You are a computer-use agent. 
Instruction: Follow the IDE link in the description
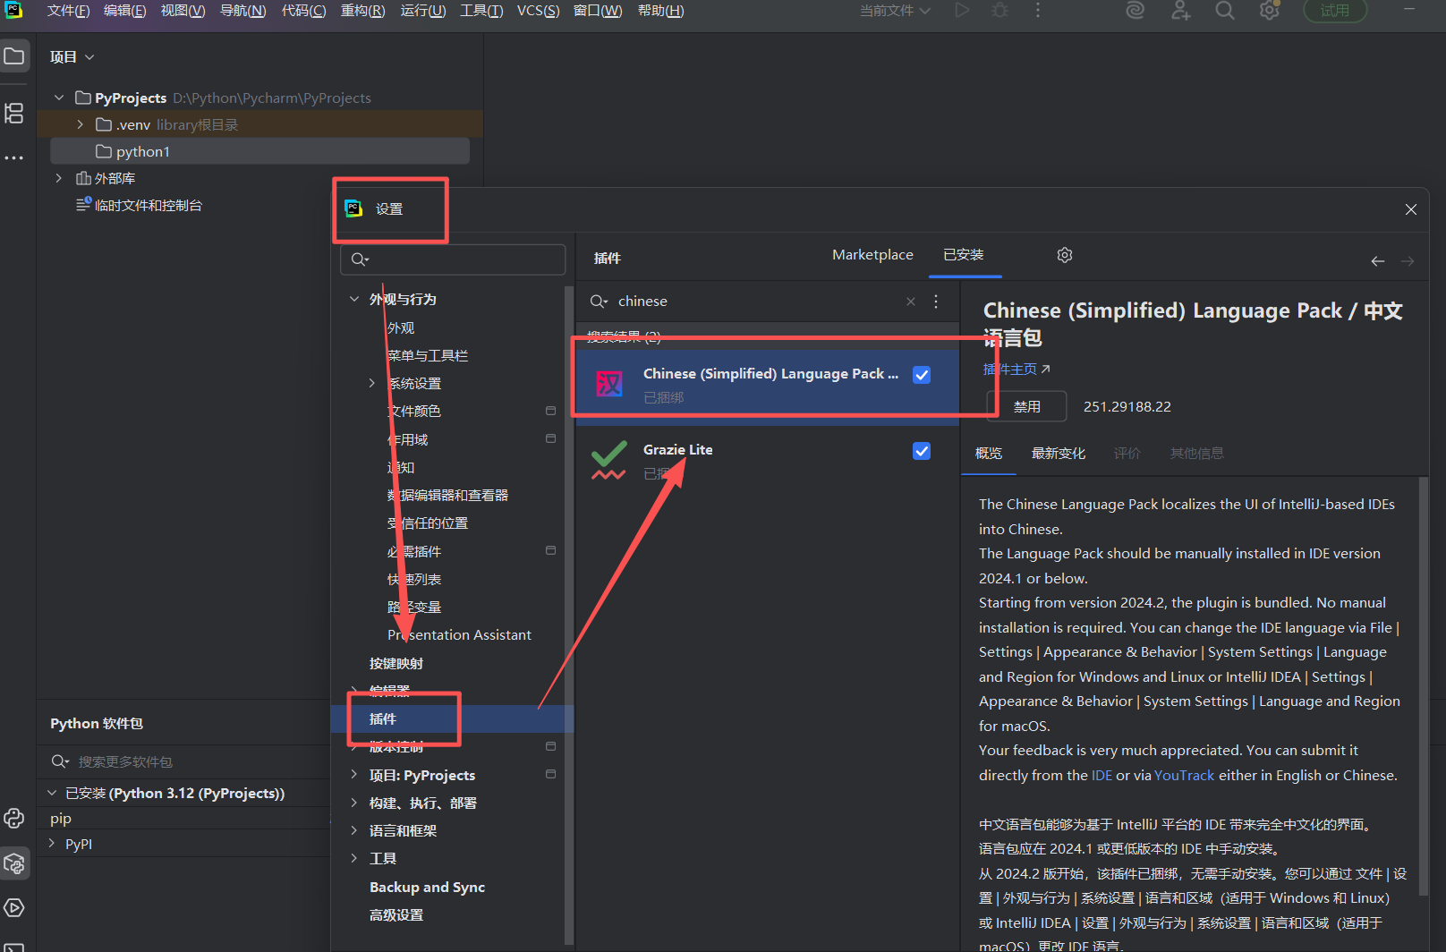coord(1102,776)
